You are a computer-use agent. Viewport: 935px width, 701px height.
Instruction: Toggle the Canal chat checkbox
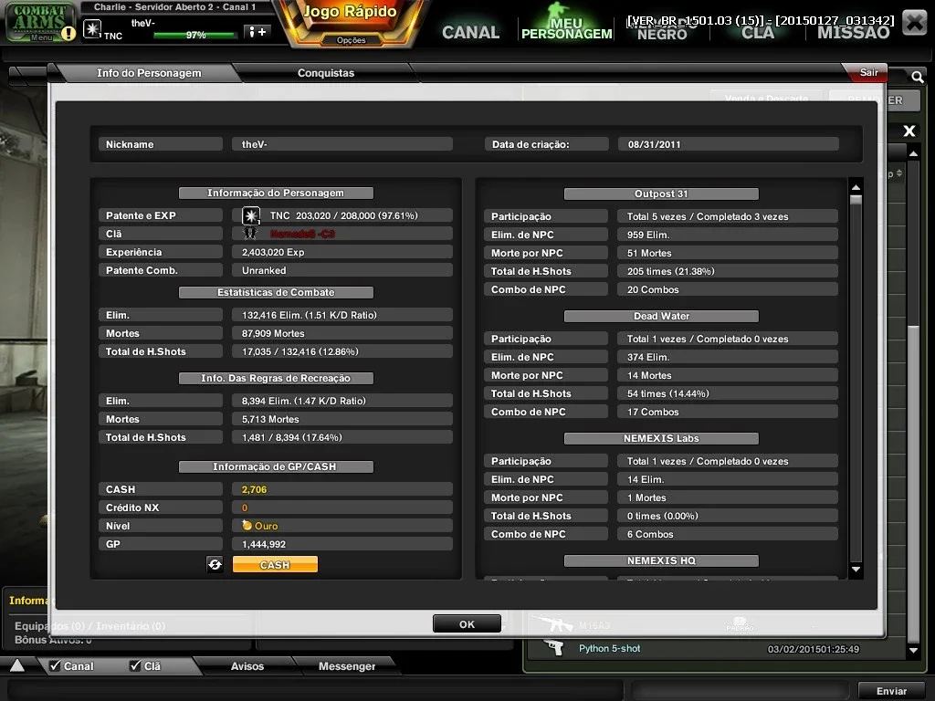[x=55, y=665]
